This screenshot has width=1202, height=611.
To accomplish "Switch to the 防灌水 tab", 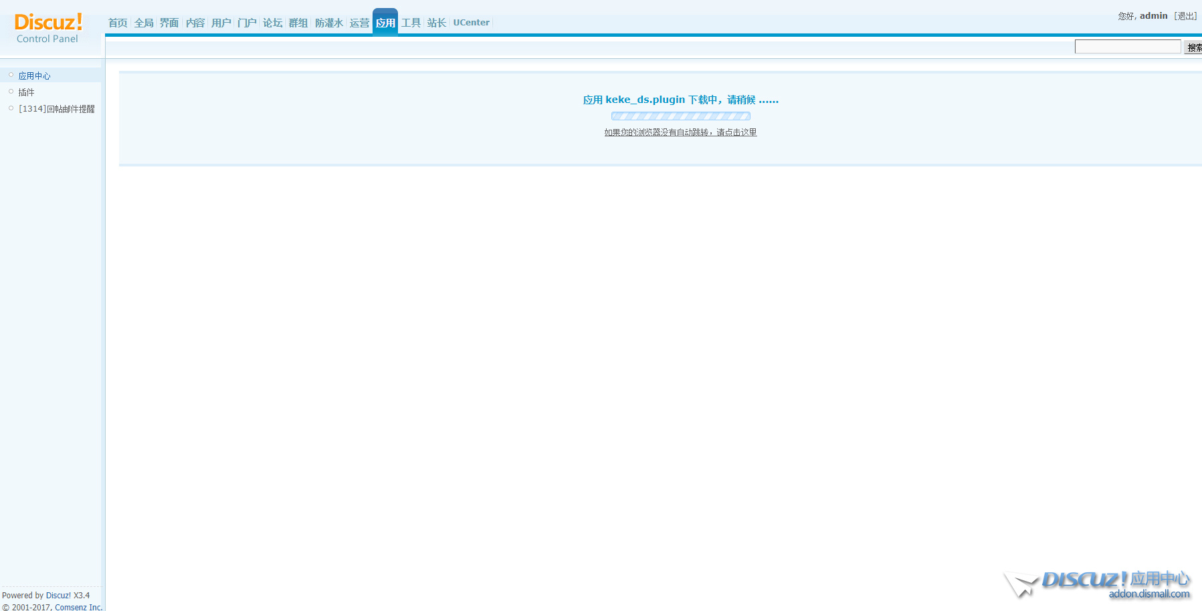I will pyautogui.click(x=329, y=23).
